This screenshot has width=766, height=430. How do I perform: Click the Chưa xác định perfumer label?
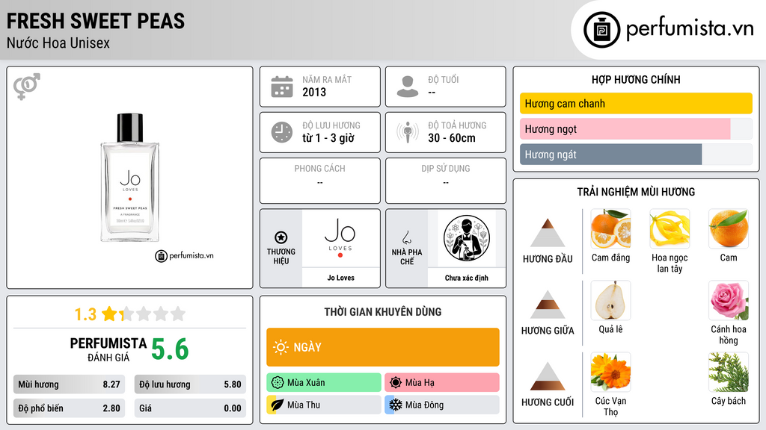(x=467, y=278)
